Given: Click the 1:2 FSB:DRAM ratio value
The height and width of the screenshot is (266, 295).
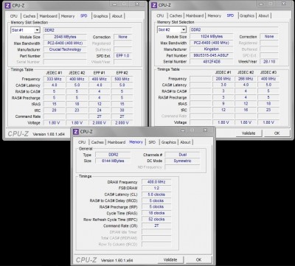Looking at the screenshot, I should pos(156,188).
